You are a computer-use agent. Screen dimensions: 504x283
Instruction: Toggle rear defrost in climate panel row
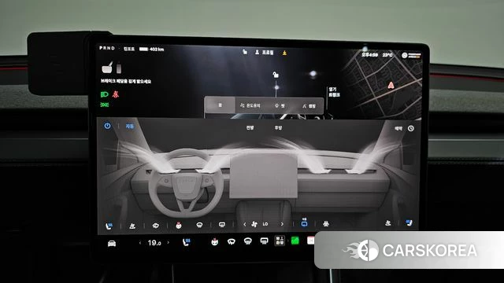pos(222,225)
